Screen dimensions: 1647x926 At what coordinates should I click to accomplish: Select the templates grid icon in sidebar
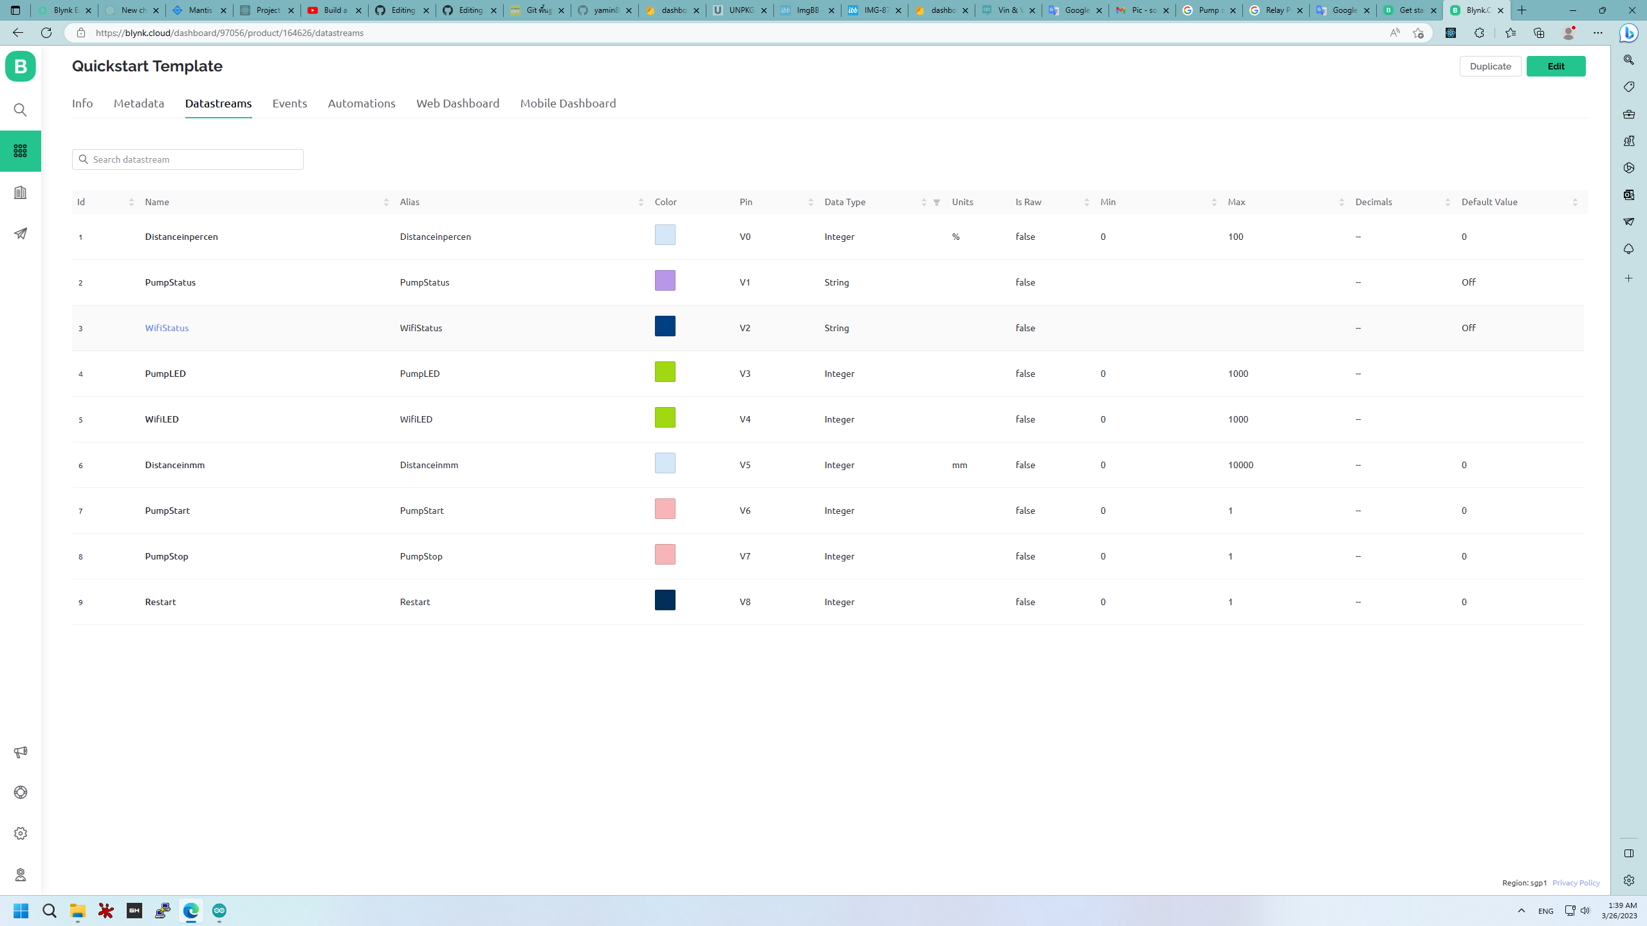[21, 151]
